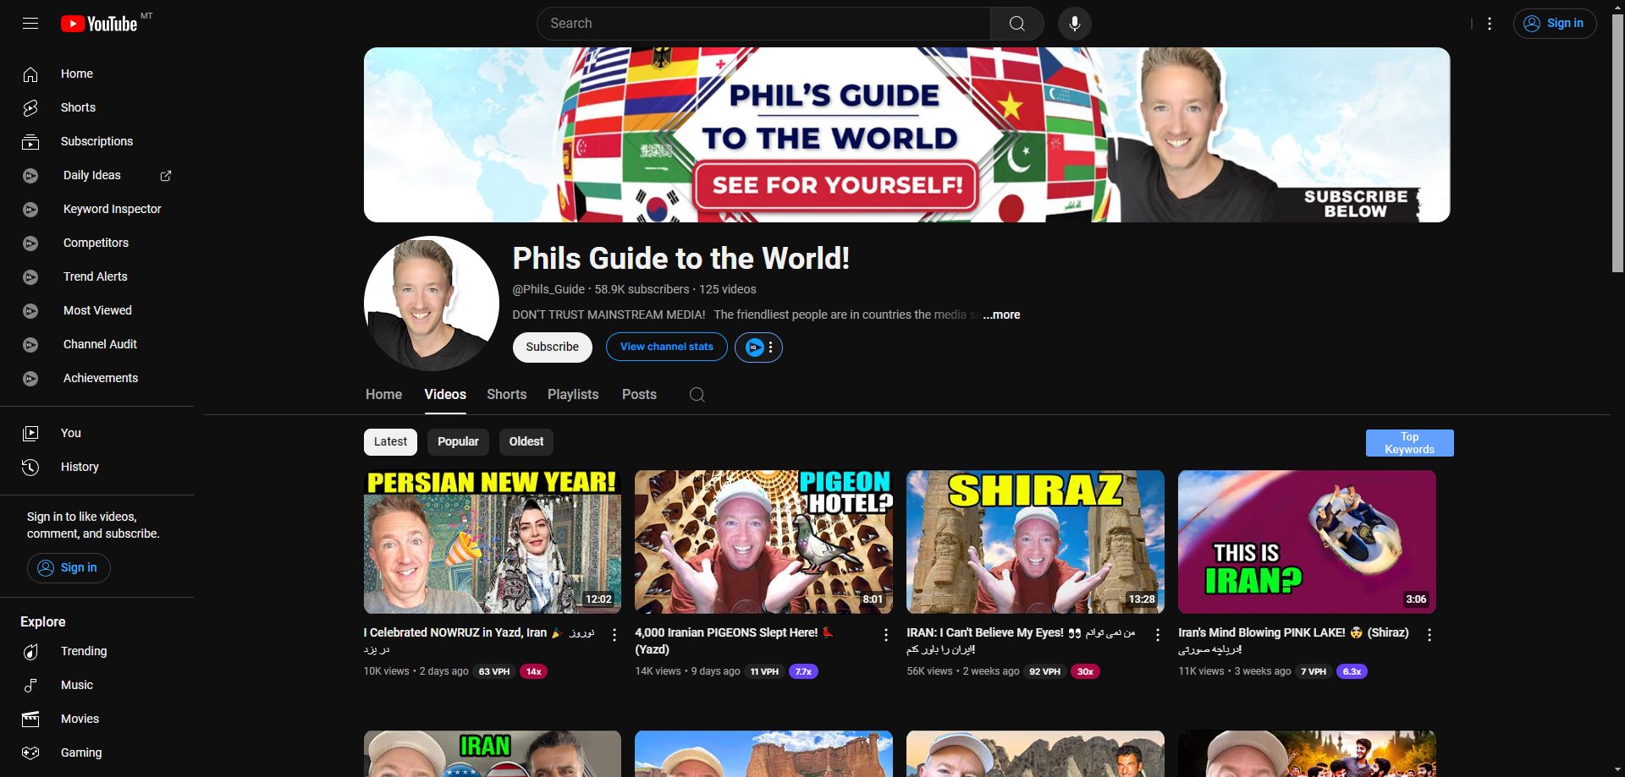Click the Subscribe button
Image resolution: width=1625 pixels, height=777 pixels.
point(552,347)
